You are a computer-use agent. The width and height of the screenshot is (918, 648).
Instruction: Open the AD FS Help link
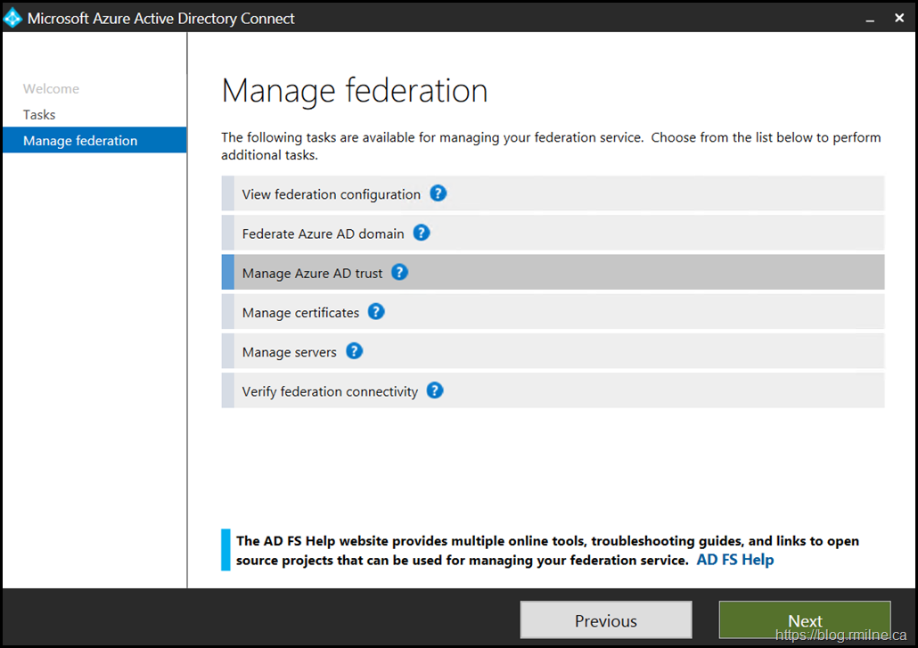(734, 560)
